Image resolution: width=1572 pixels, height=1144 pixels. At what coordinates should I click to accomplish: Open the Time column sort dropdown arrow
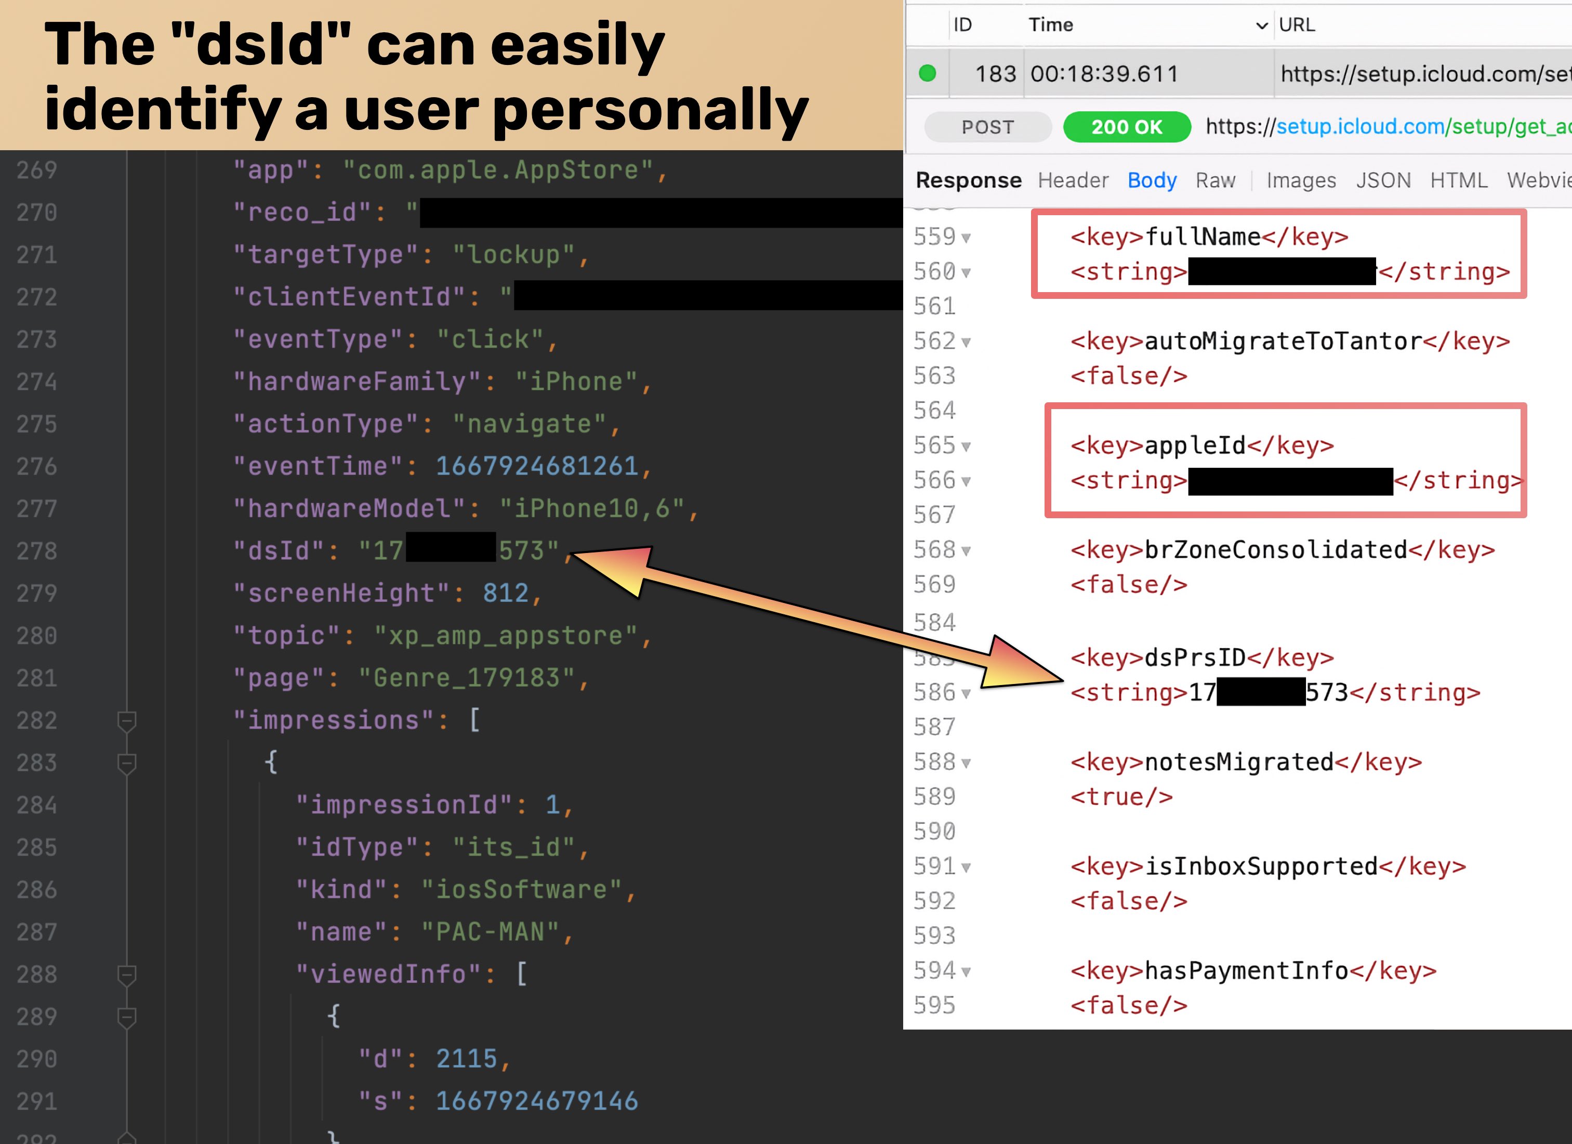point(1261,25)
